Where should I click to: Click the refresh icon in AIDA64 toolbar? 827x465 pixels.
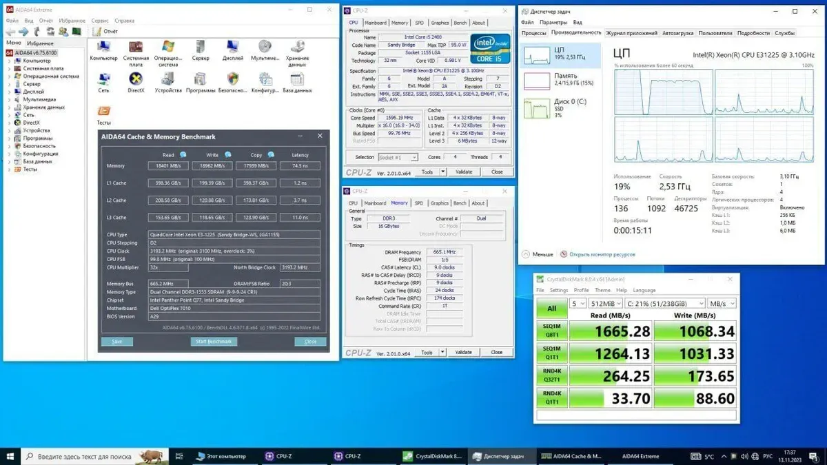point(50,32)
